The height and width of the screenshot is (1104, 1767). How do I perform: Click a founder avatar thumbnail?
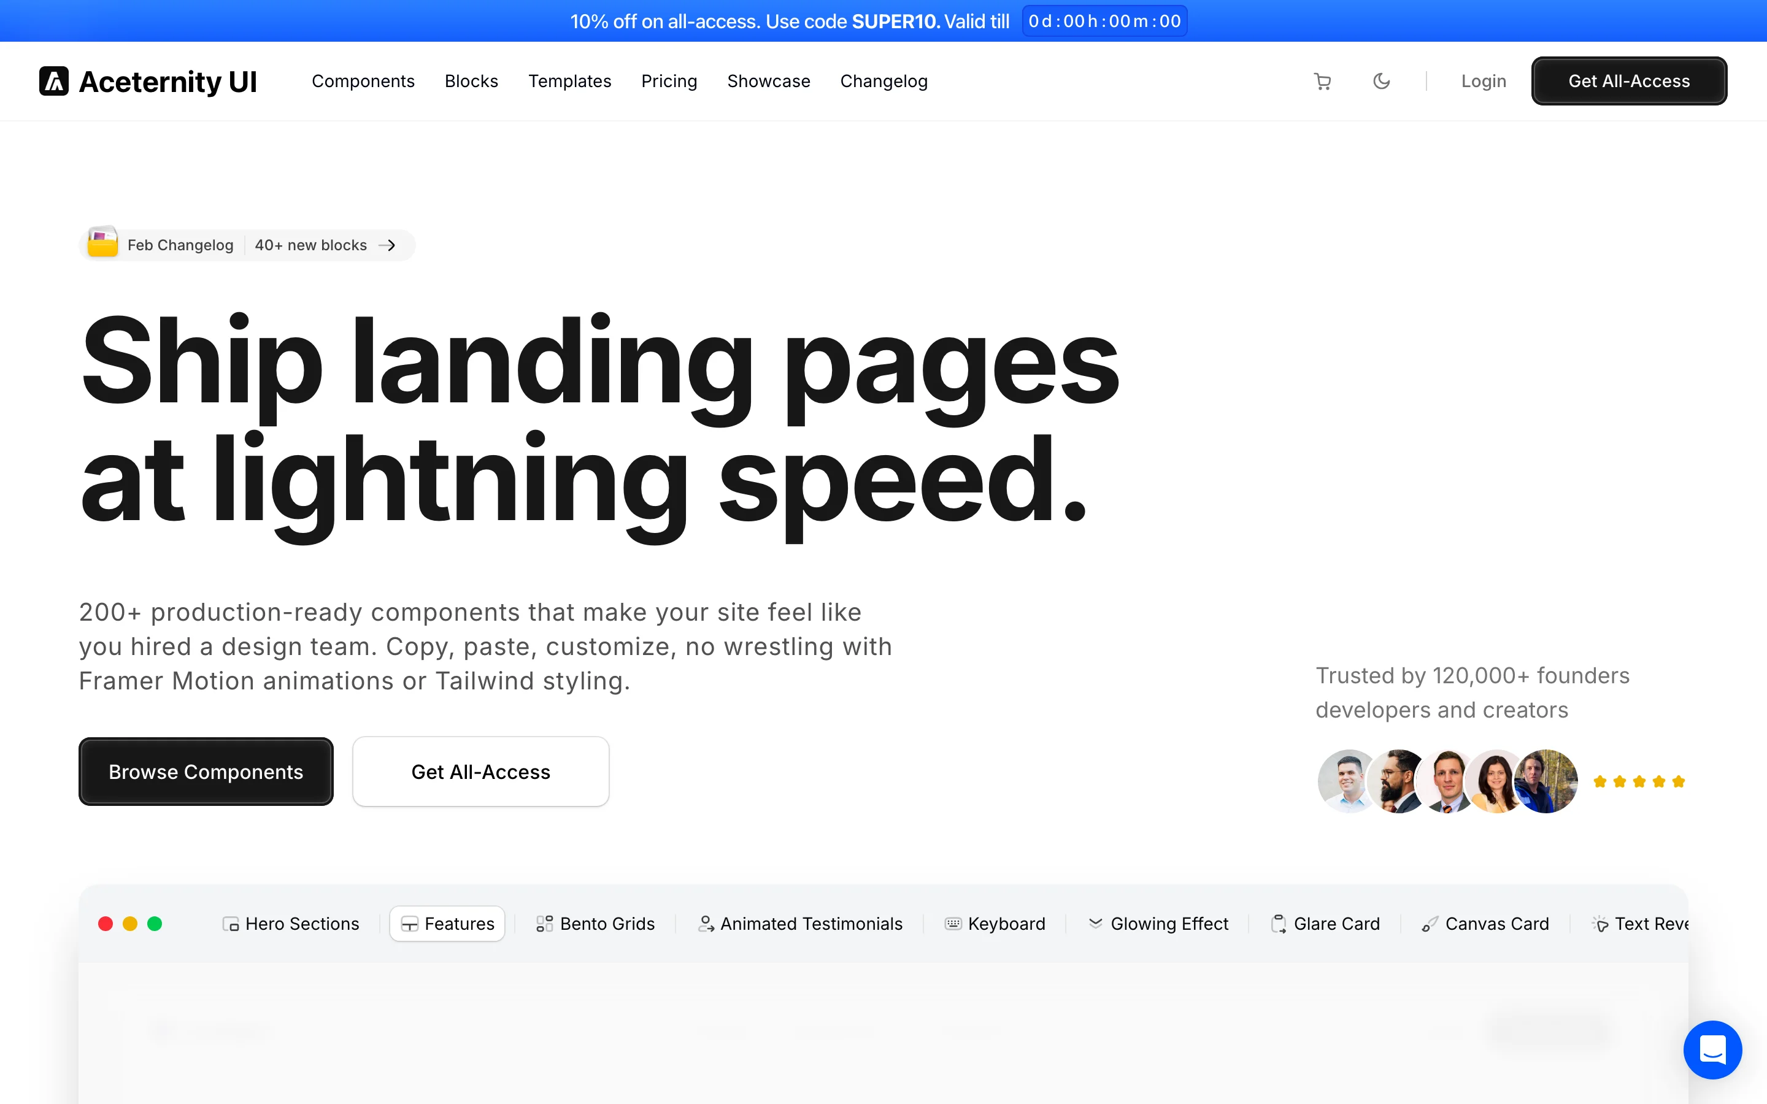tap(1345, 781)
